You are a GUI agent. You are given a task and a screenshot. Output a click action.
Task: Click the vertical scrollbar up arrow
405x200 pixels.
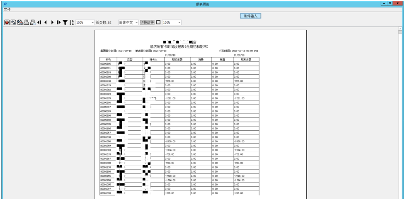400,29
